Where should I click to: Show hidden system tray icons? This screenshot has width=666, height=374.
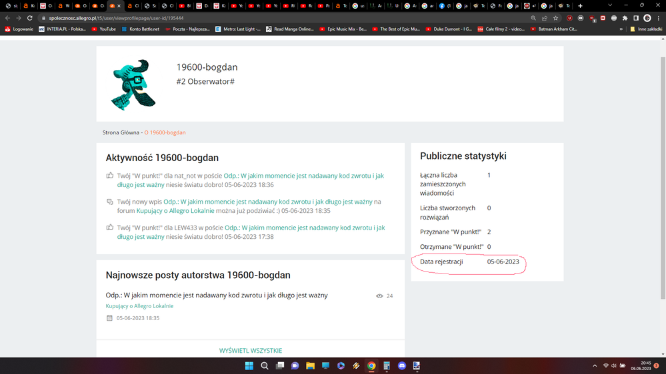pyautogui.click(x=595, y=365)
